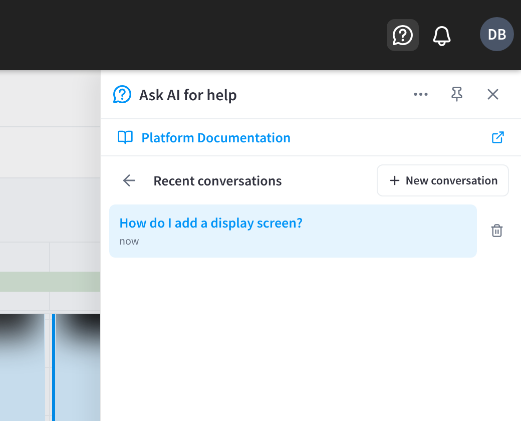This screenshot has height=421, width=521.
Task: Start a New conversation
Action: pos(442,180)
